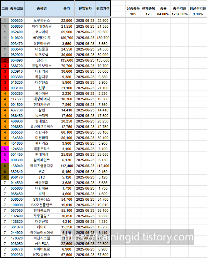The image size is (207, 258).
Task: Click the 전체종목 summary header
Action: coord(148,8)
